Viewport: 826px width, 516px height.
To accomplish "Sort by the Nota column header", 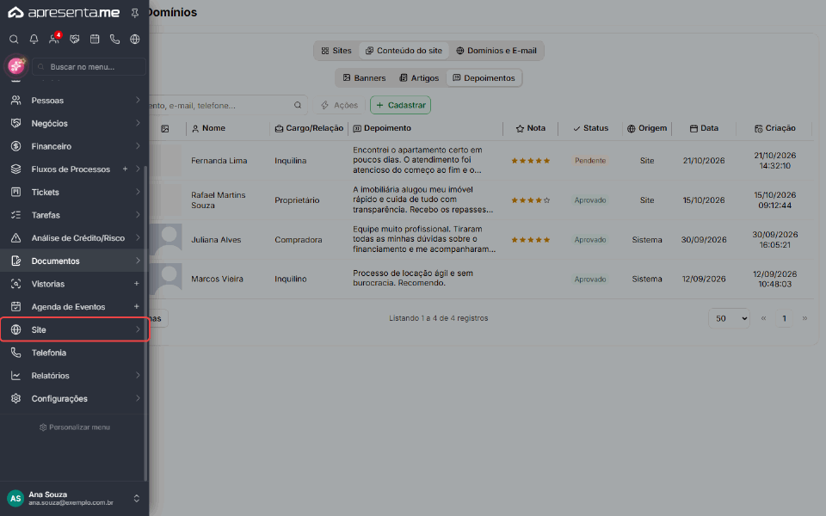I will click(x=531, y=128).
